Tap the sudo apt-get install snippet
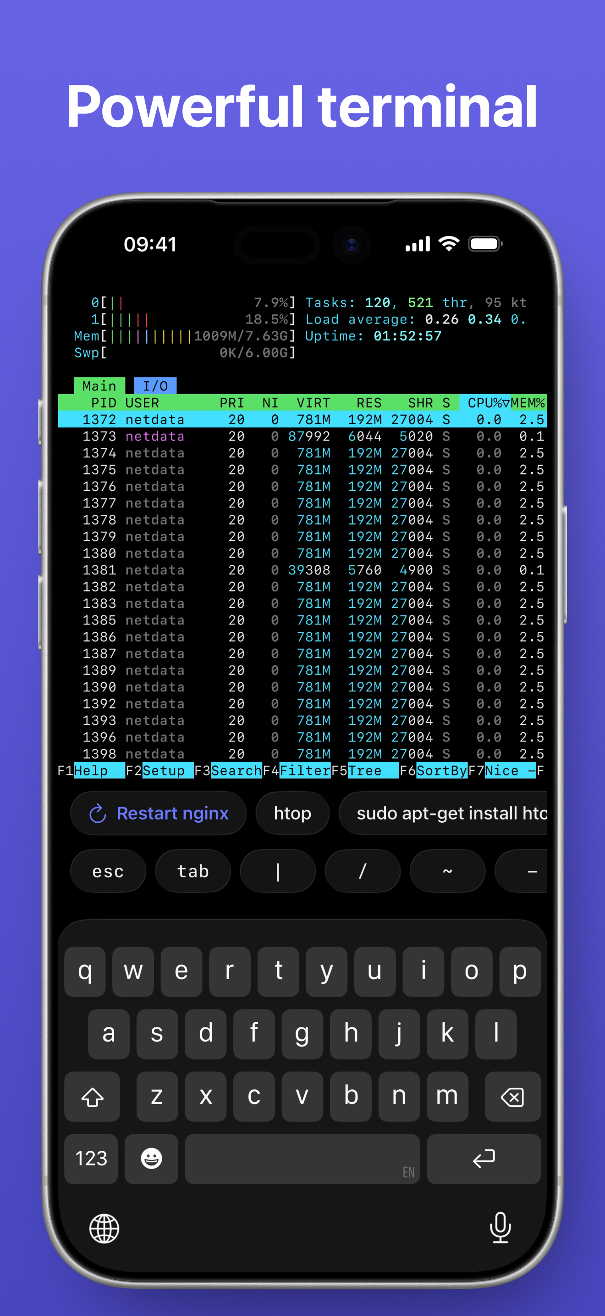The width and height of the screenshot is (605, 1316). 443,813
